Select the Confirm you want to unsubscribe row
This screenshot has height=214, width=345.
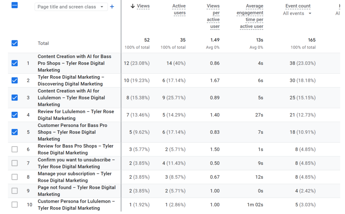click(x=14, y=163)
